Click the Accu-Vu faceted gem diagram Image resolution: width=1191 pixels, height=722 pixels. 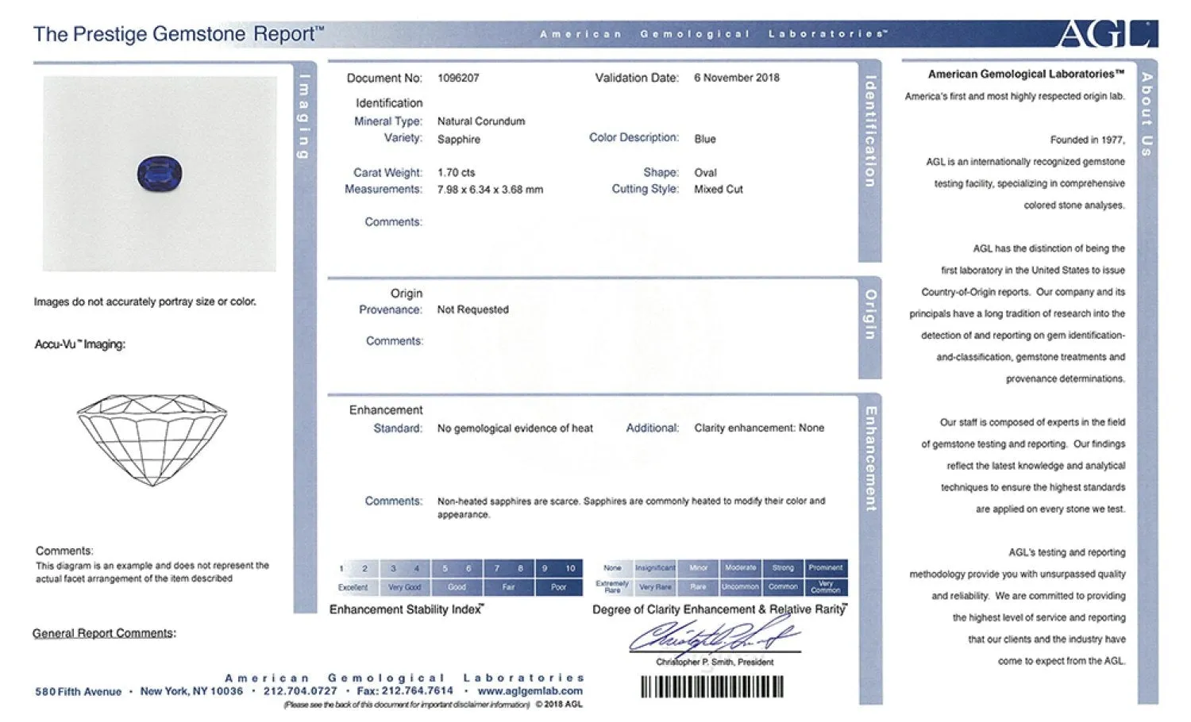point(152,440)
